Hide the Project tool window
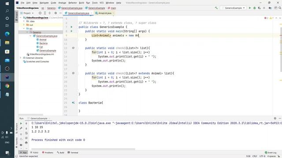Screen dimensions: 282x158 [x=60, y=13]
